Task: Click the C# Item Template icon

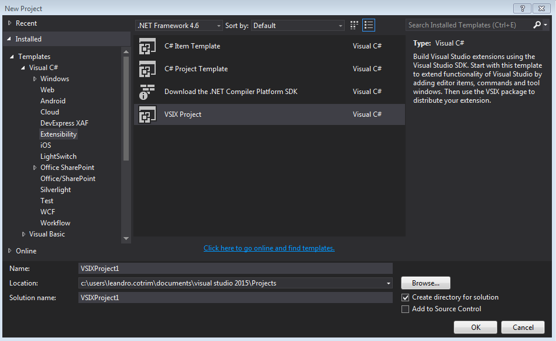Action: point(147,46)
